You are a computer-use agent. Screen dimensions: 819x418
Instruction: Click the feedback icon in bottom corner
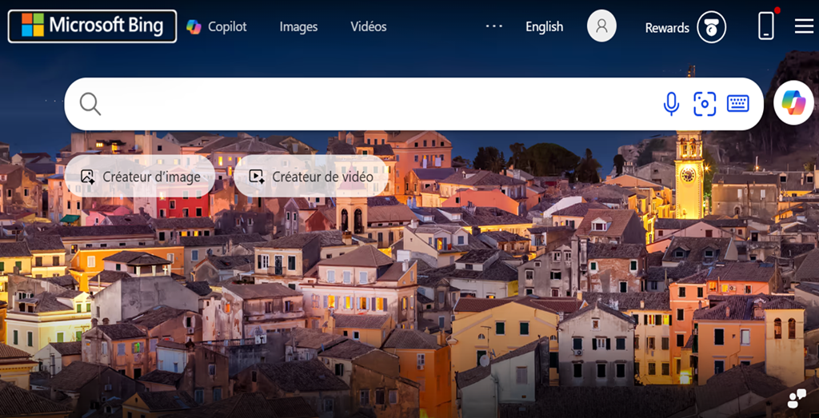click(x=797, y=399)
